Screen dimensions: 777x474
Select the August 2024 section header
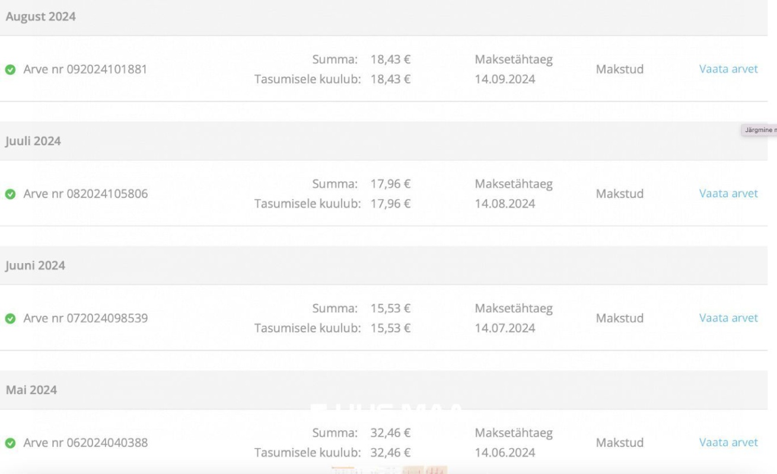[x=41, y=17]
